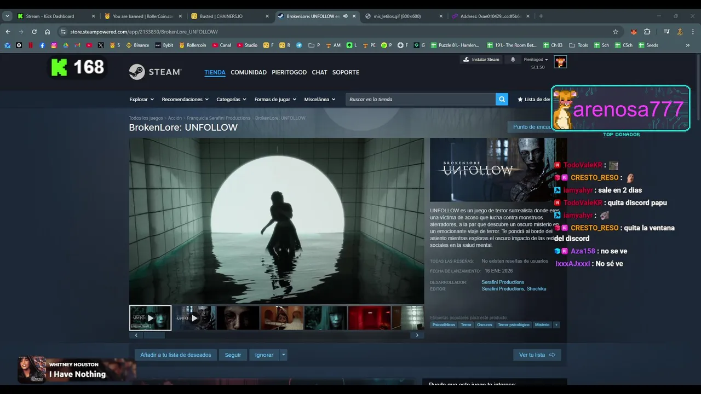View site information icon in address bar
Viewport: 701px width, 394px height.
tap(63, 32)
